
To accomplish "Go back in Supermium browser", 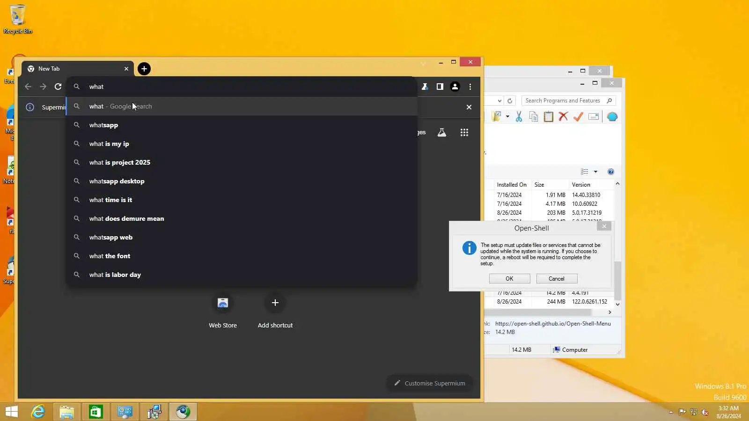I will pos(28,87).
